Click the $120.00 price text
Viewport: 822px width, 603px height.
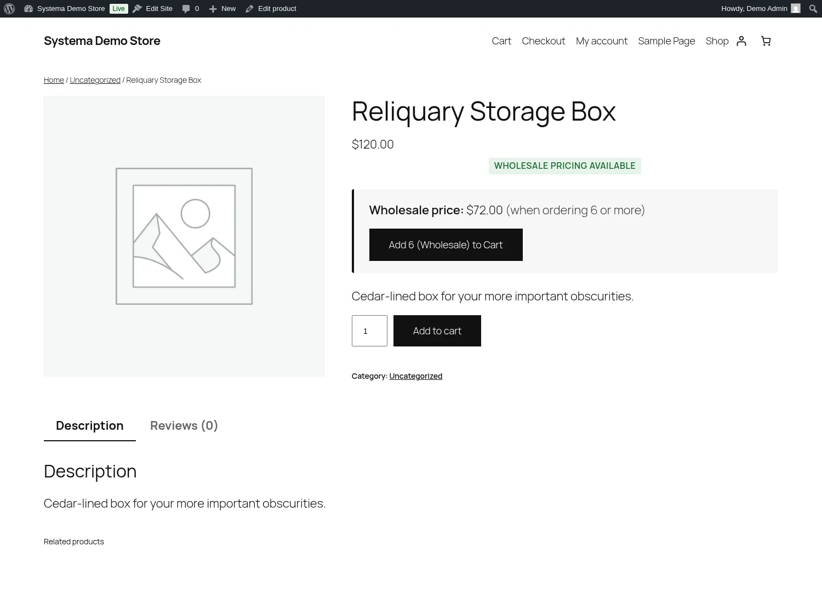(373, 144)
